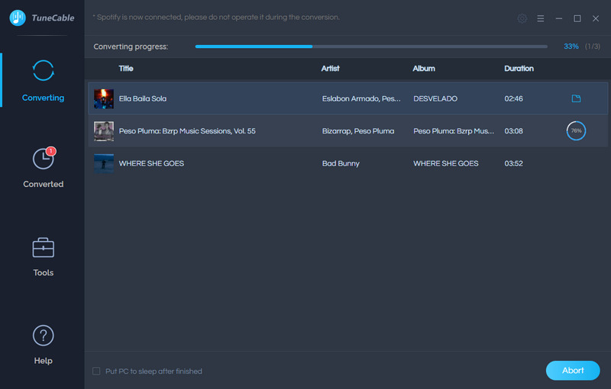The width and height of the screenshot is (611, 389).
Task: Click the 76% circular progress indicator
Action: 576,130
